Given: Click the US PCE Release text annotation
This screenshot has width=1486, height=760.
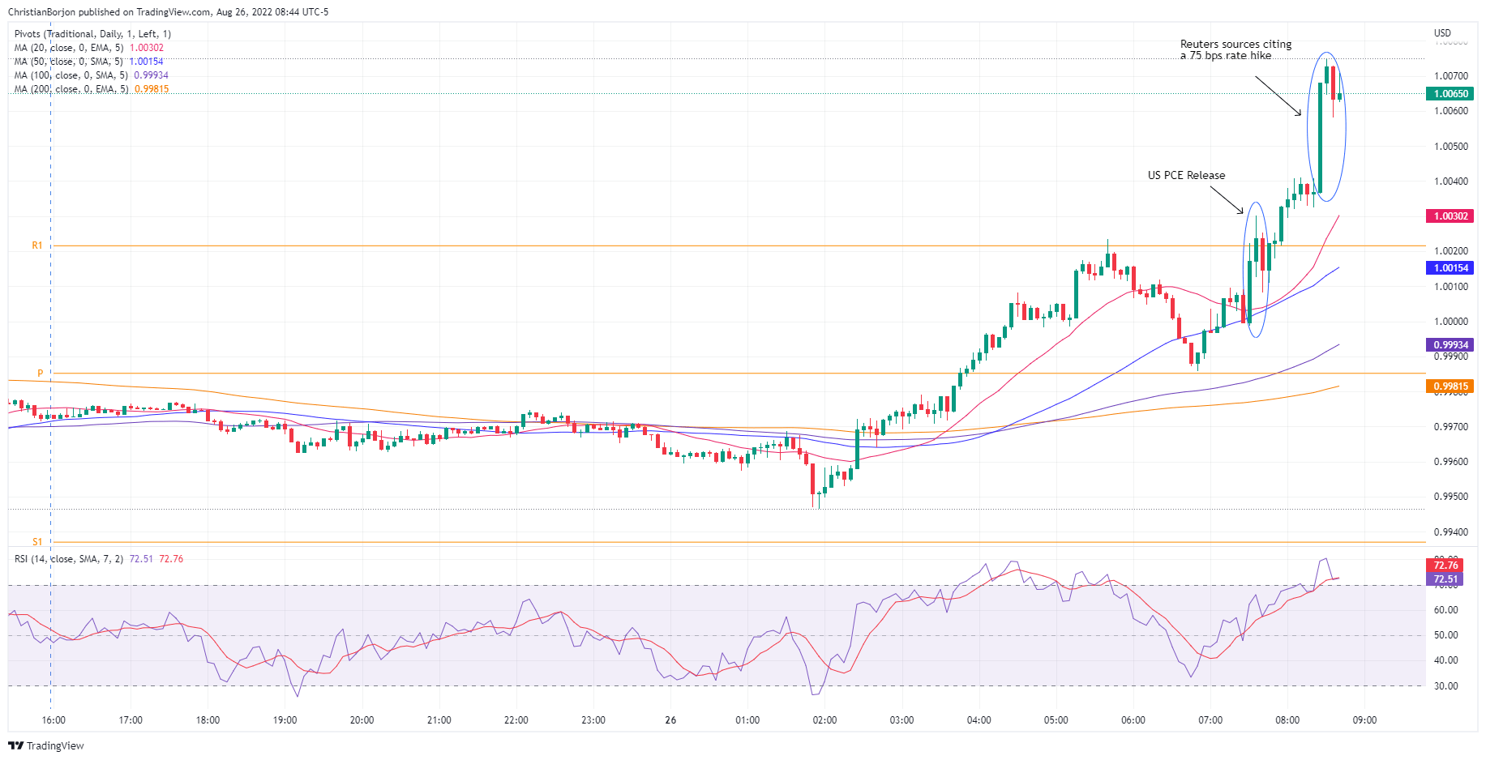Looking at the screenshot, I should [1186, 175].
